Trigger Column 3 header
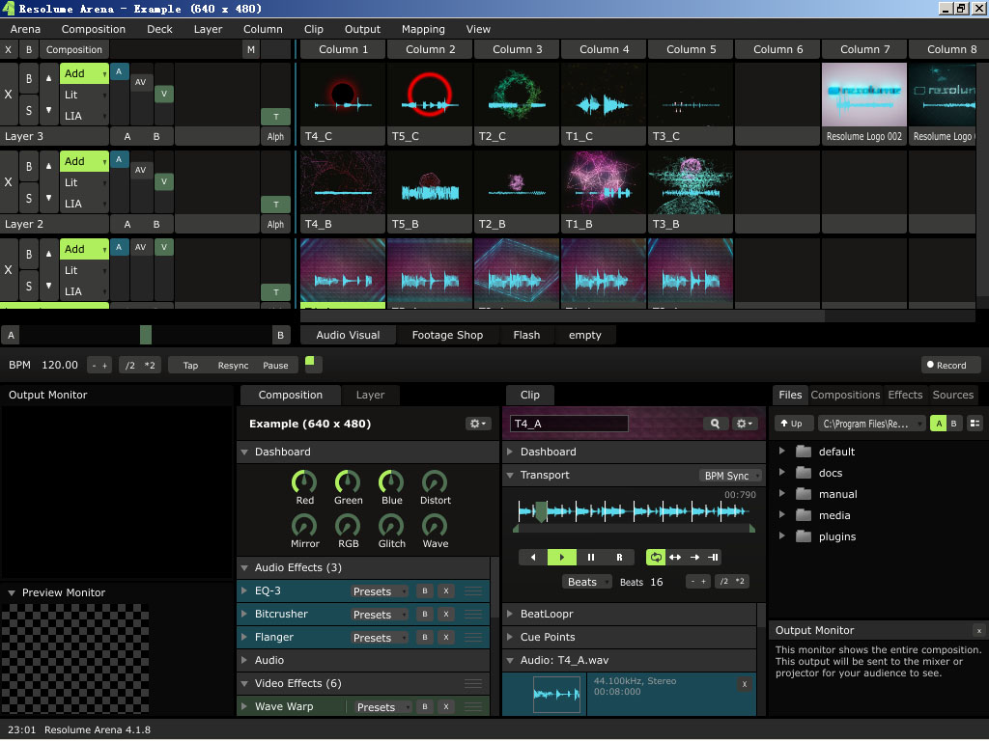 click(517, 49)
